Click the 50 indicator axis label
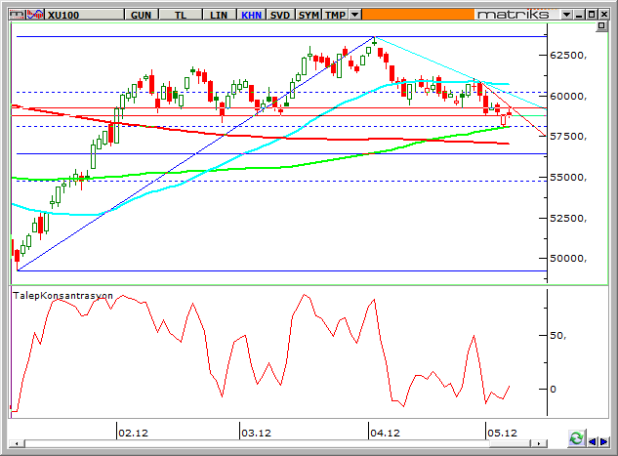618x456 pixels. (x=558, y=335)
